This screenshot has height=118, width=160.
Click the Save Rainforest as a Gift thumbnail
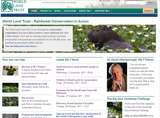[10, 88]
